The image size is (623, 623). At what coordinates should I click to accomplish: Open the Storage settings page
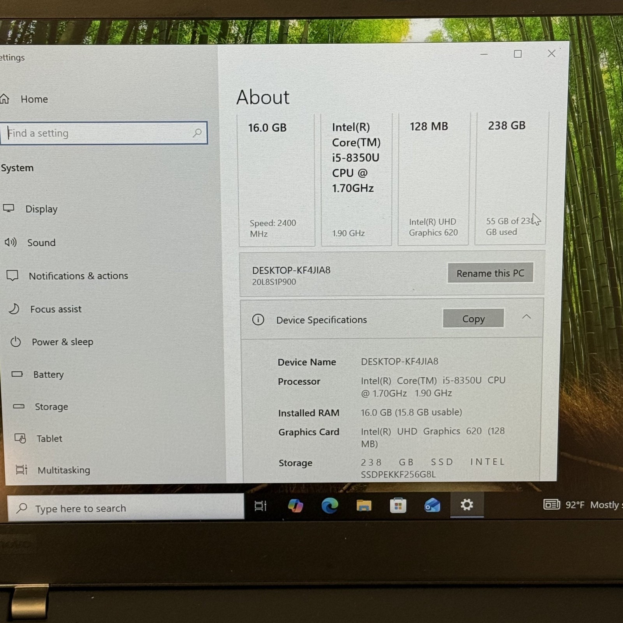coord(51,407)
